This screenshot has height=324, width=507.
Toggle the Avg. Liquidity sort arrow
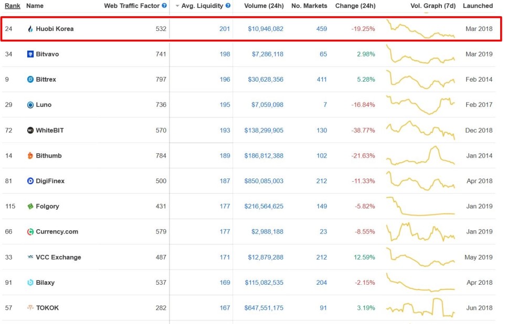point(177,6)
